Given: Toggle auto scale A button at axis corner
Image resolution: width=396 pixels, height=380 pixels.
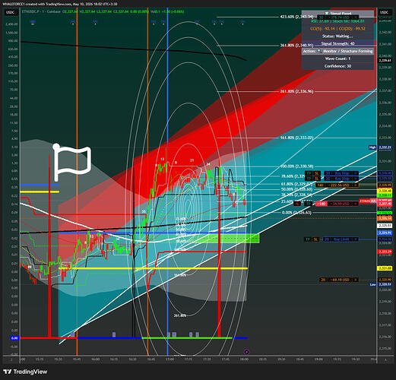Looking at the screenshot, I should tap(385, 359).
